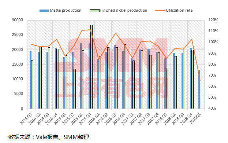Click the Utilization rate legend line marker
The width and height of the screenshot is (228, 143).
pos(160,11)
